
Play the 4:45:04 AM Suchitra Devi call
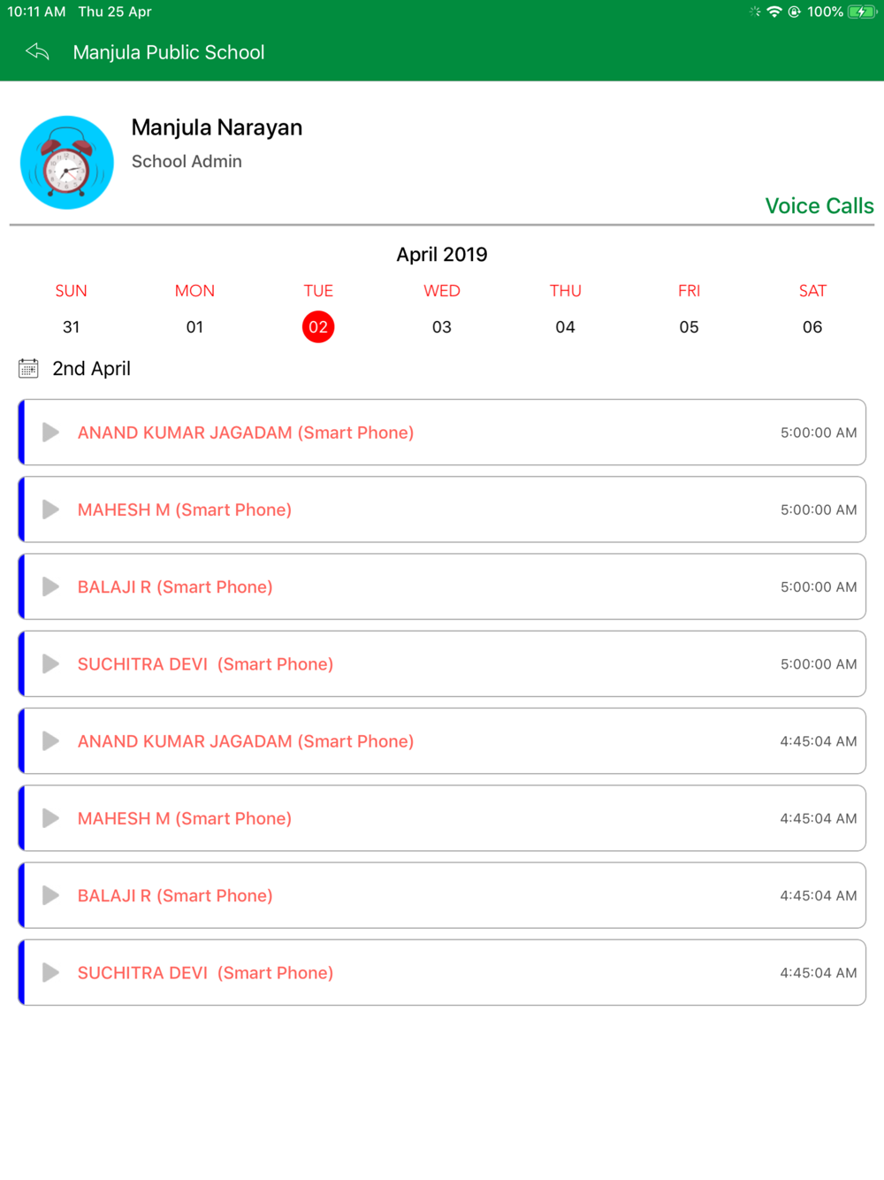tap(51, 973)
